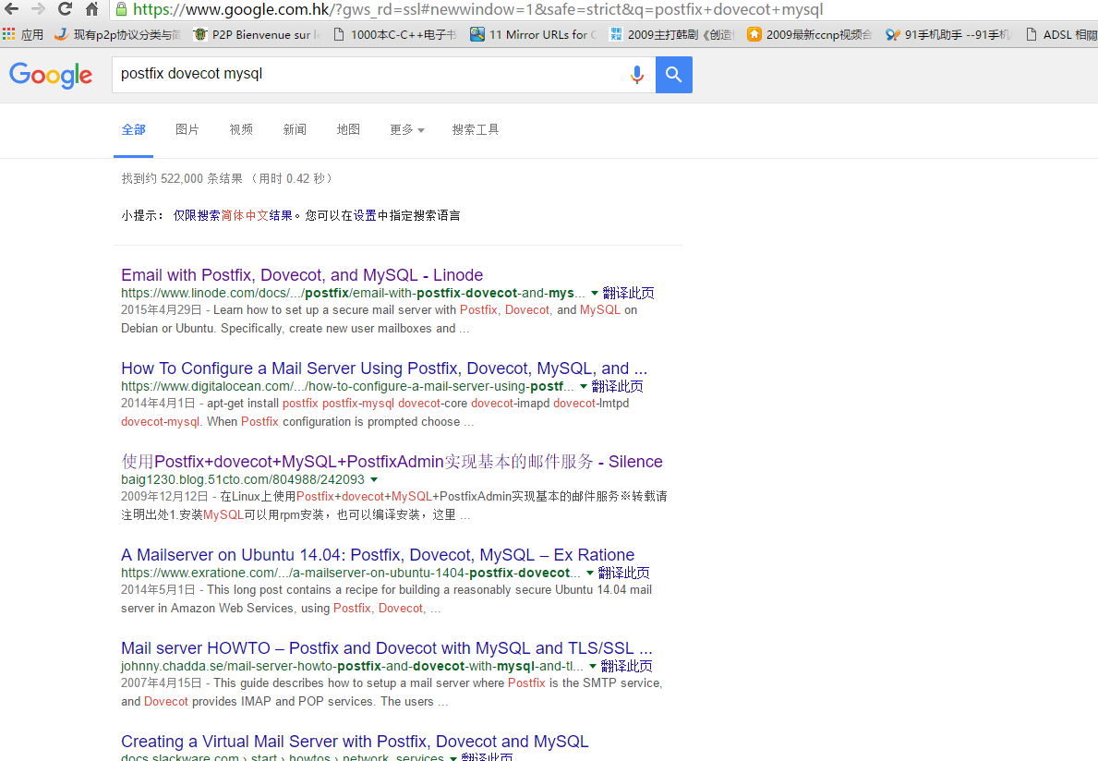The image size is (1098, 761).
Task: Click the 找到约 522,000 条结果 text
Action: coord(182,178)
